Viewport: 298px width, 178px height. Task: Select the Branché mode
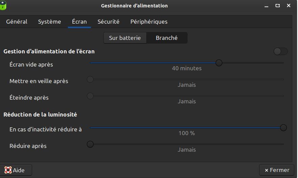click(x=167, y=38)
